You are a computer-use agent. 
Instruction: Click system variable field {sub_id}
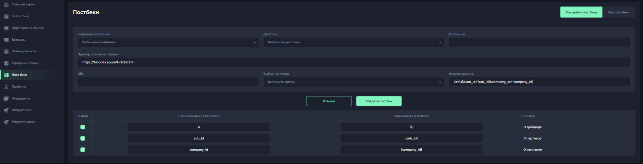[x=411, y=138]
